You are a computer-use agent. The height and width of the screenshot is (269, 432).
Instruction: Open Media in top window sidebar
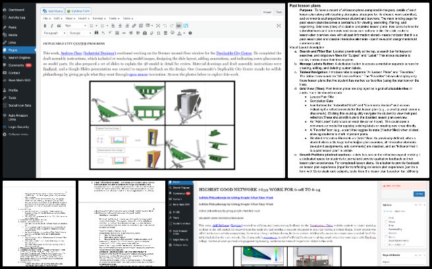(13, 35)
